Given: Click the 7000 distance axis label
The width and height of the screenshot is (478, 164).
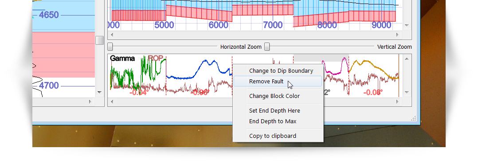Looking at the screenshot, I should 273,25.
